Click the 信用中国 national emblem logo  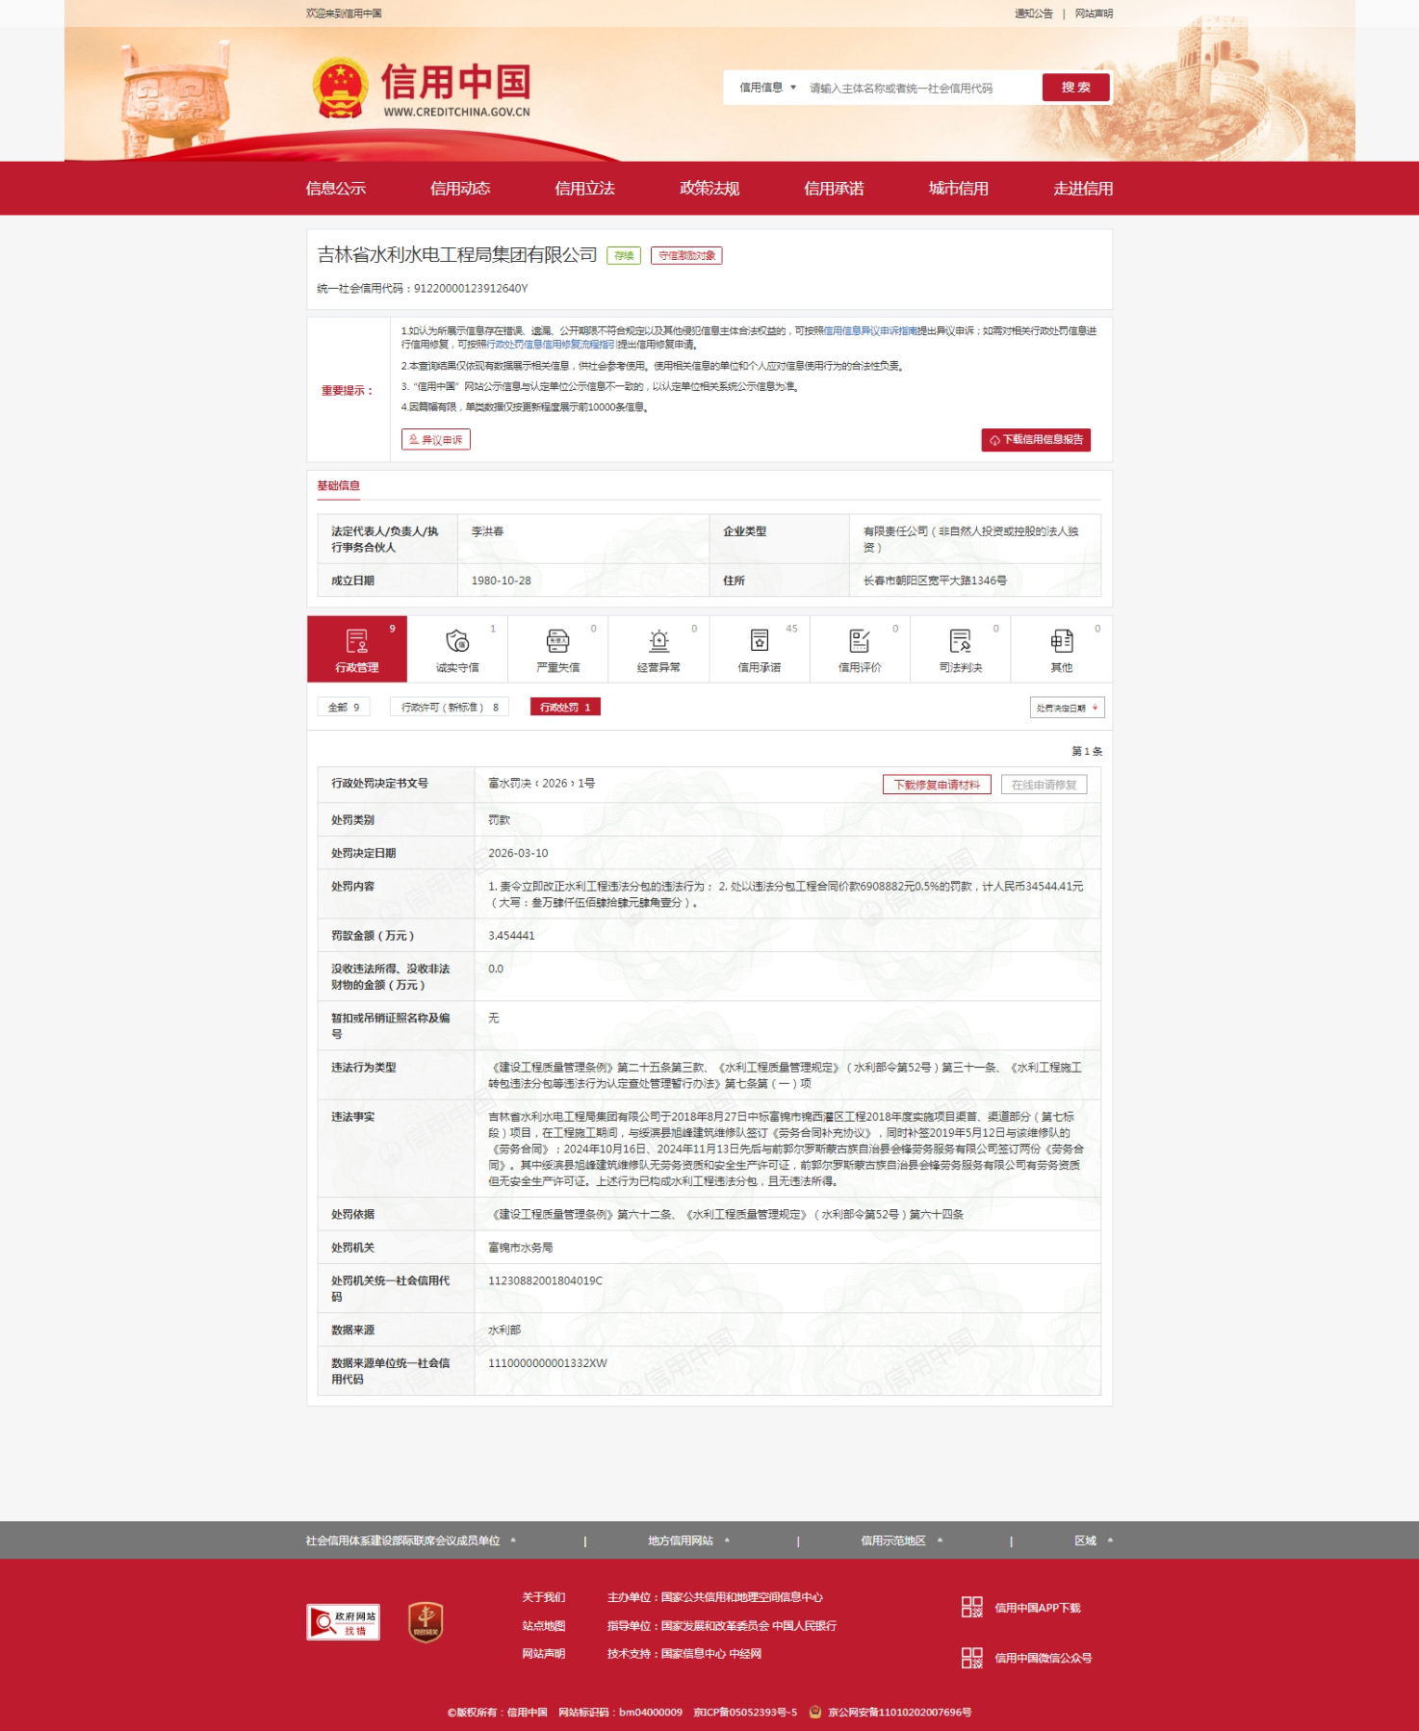341,88
